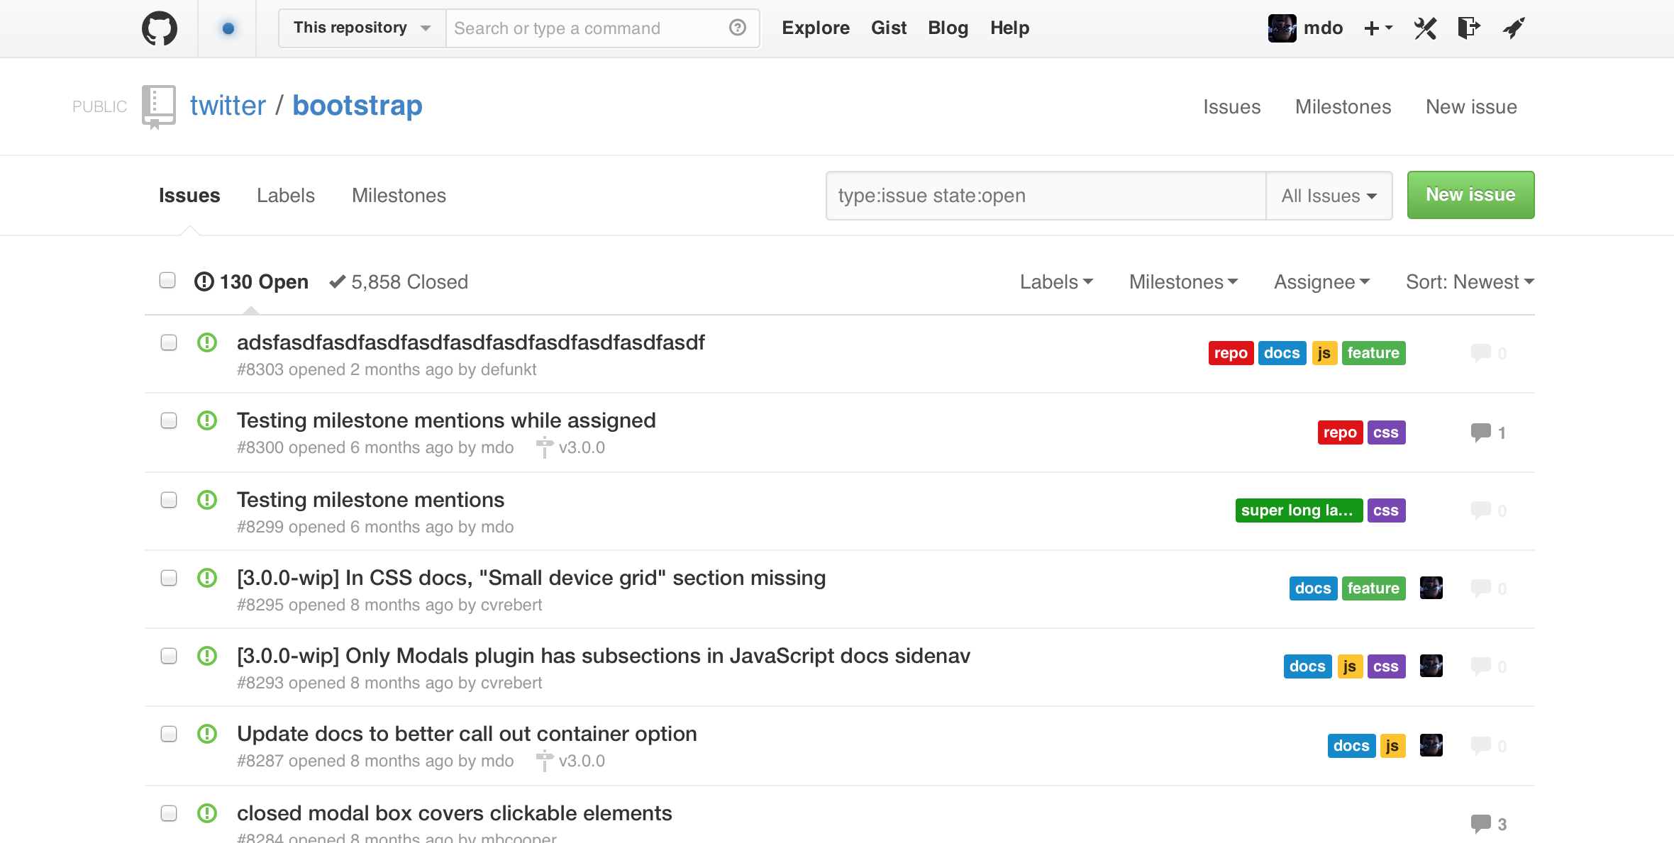Click the milestone signpost icon on issue #8287
The image size is (1674, 843).
coord(544,761)
